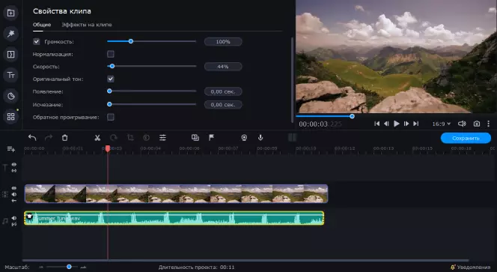Click the Сохранить button
Image resolution: width=497 pixels, height=272 pixels.
pos(466,139)
